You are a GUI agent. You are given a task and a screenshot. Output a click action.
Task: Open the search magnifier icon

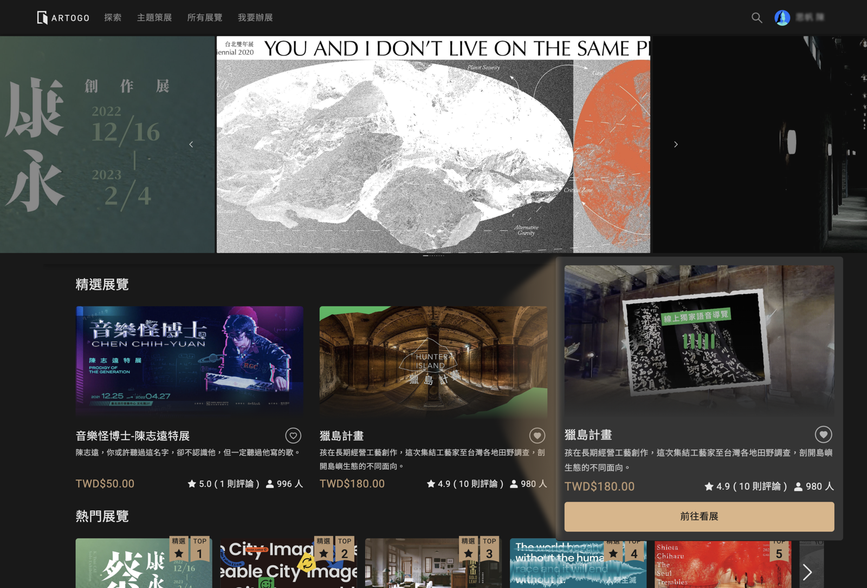(756, 18)
